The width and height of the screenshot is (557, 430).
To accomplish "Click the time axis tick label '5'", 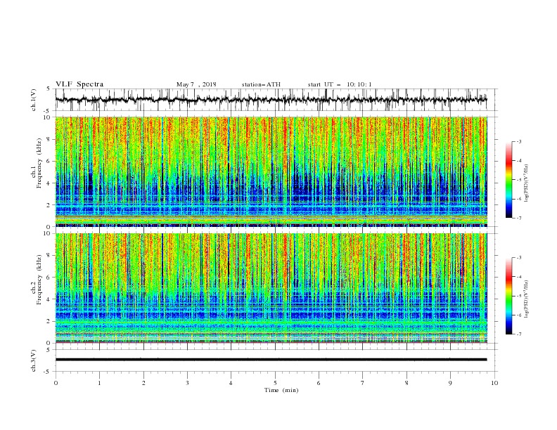I will coord(275,383).
